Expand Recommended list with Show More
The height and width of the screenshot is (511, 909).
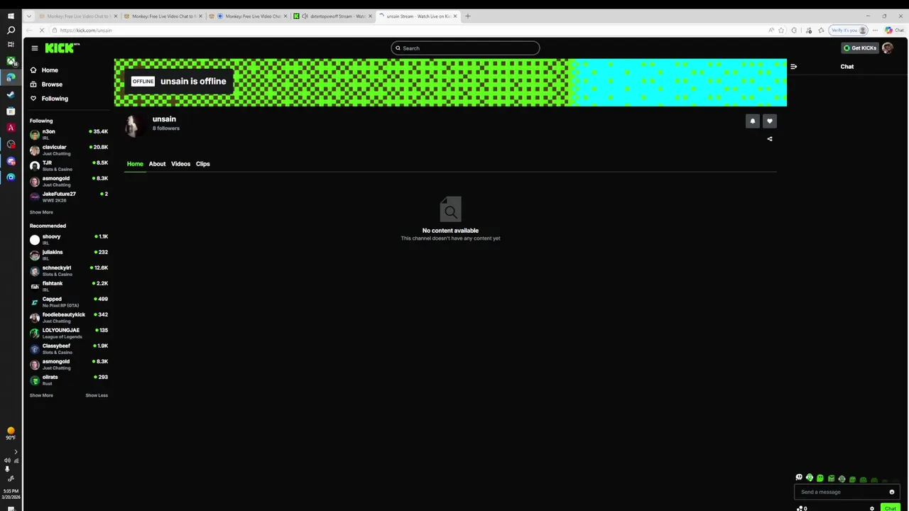tap(41, 395)
